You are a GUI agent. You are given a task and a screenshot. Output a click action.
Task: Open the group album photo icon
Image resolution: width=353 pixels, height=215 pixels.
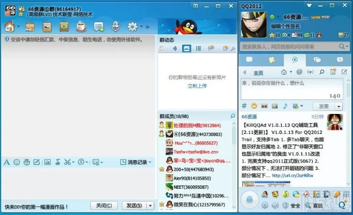47,26
